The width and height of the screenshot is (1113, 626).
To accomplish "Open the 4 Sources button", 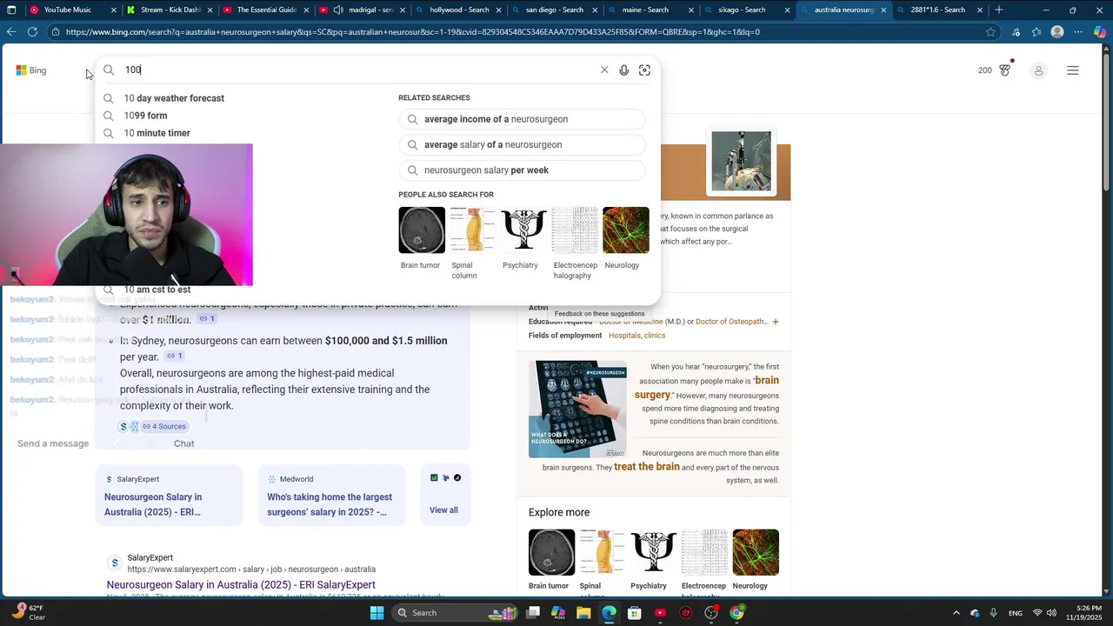I will [x=164, y=426].
